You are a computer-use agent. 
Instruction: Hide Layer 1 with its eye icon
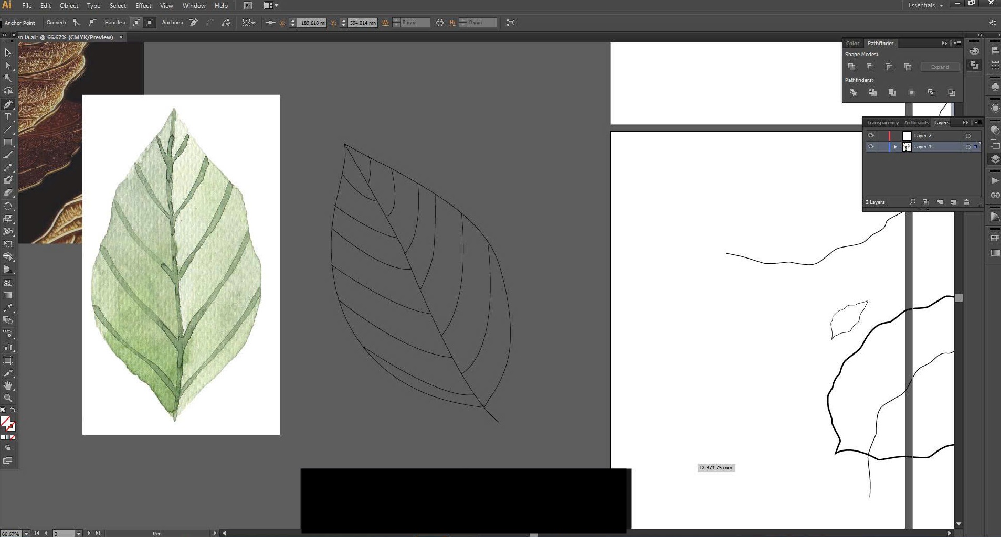[871, 147]
